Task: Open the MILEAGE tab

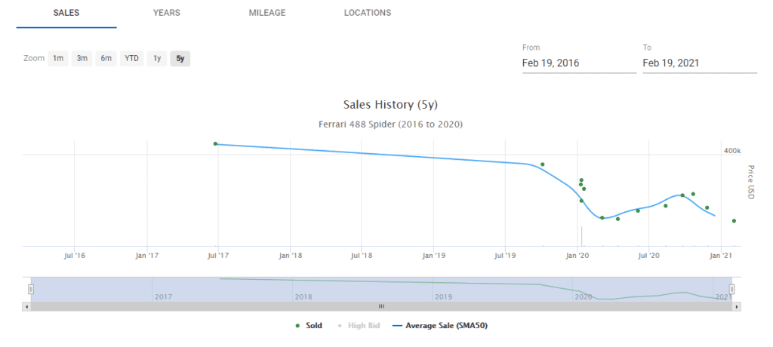Action: pyautogui.click(x=267, y=13)
